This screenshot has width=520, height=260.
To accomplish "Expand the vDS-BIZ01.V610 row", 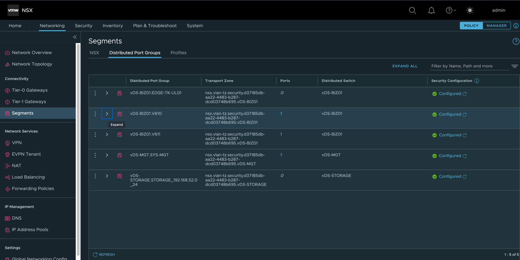I will (107, 113).
